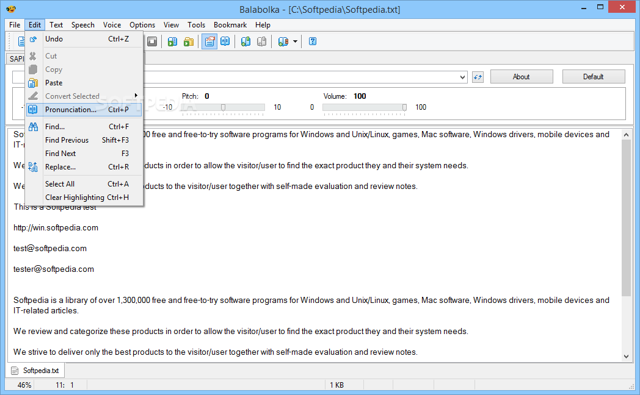Click the refresh voices icon beside the voice combo box

click(x=478, y=77)
